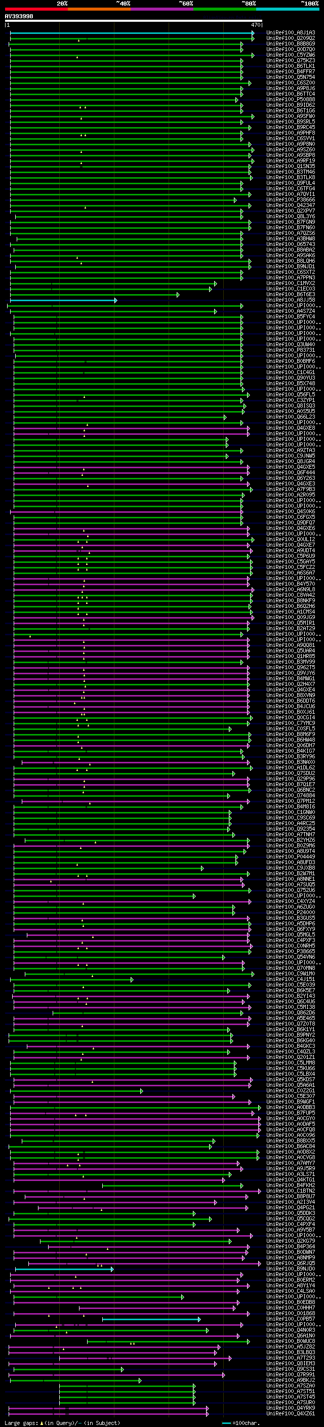Select the white AV393998 query bar
Viewport: 324px width, 1427px height.
click(134, 21)
